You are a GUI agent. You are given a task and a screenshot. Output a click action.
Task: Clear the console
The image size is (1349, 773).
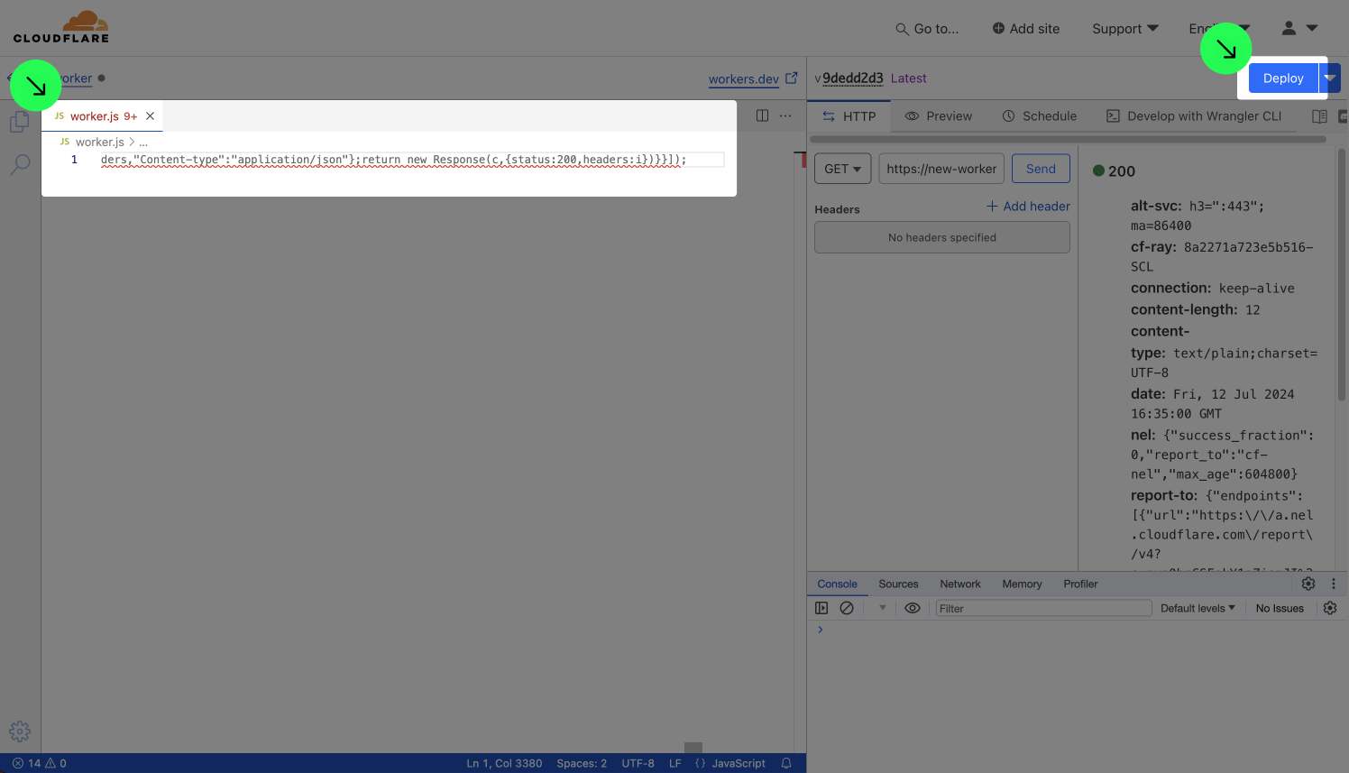(847, 608)
